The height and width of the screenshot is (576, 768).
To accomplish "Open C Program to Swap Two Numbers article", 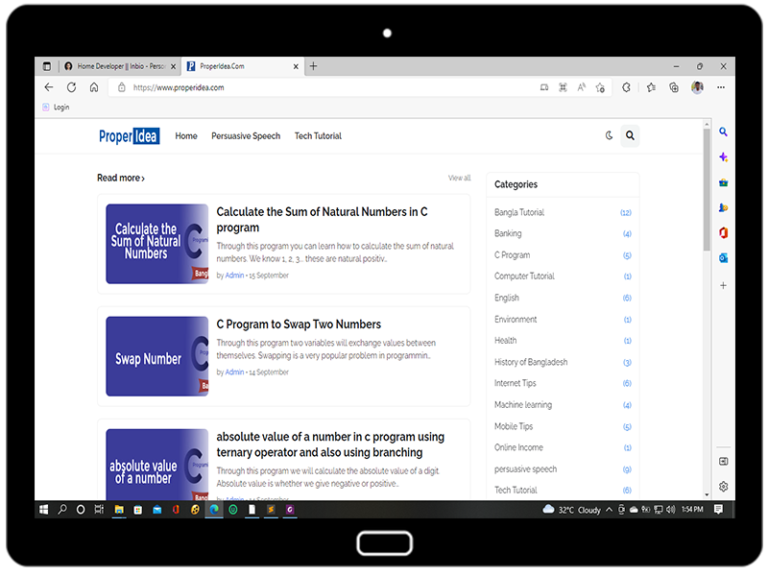I will pyautogui.click(x=299, y=324).
